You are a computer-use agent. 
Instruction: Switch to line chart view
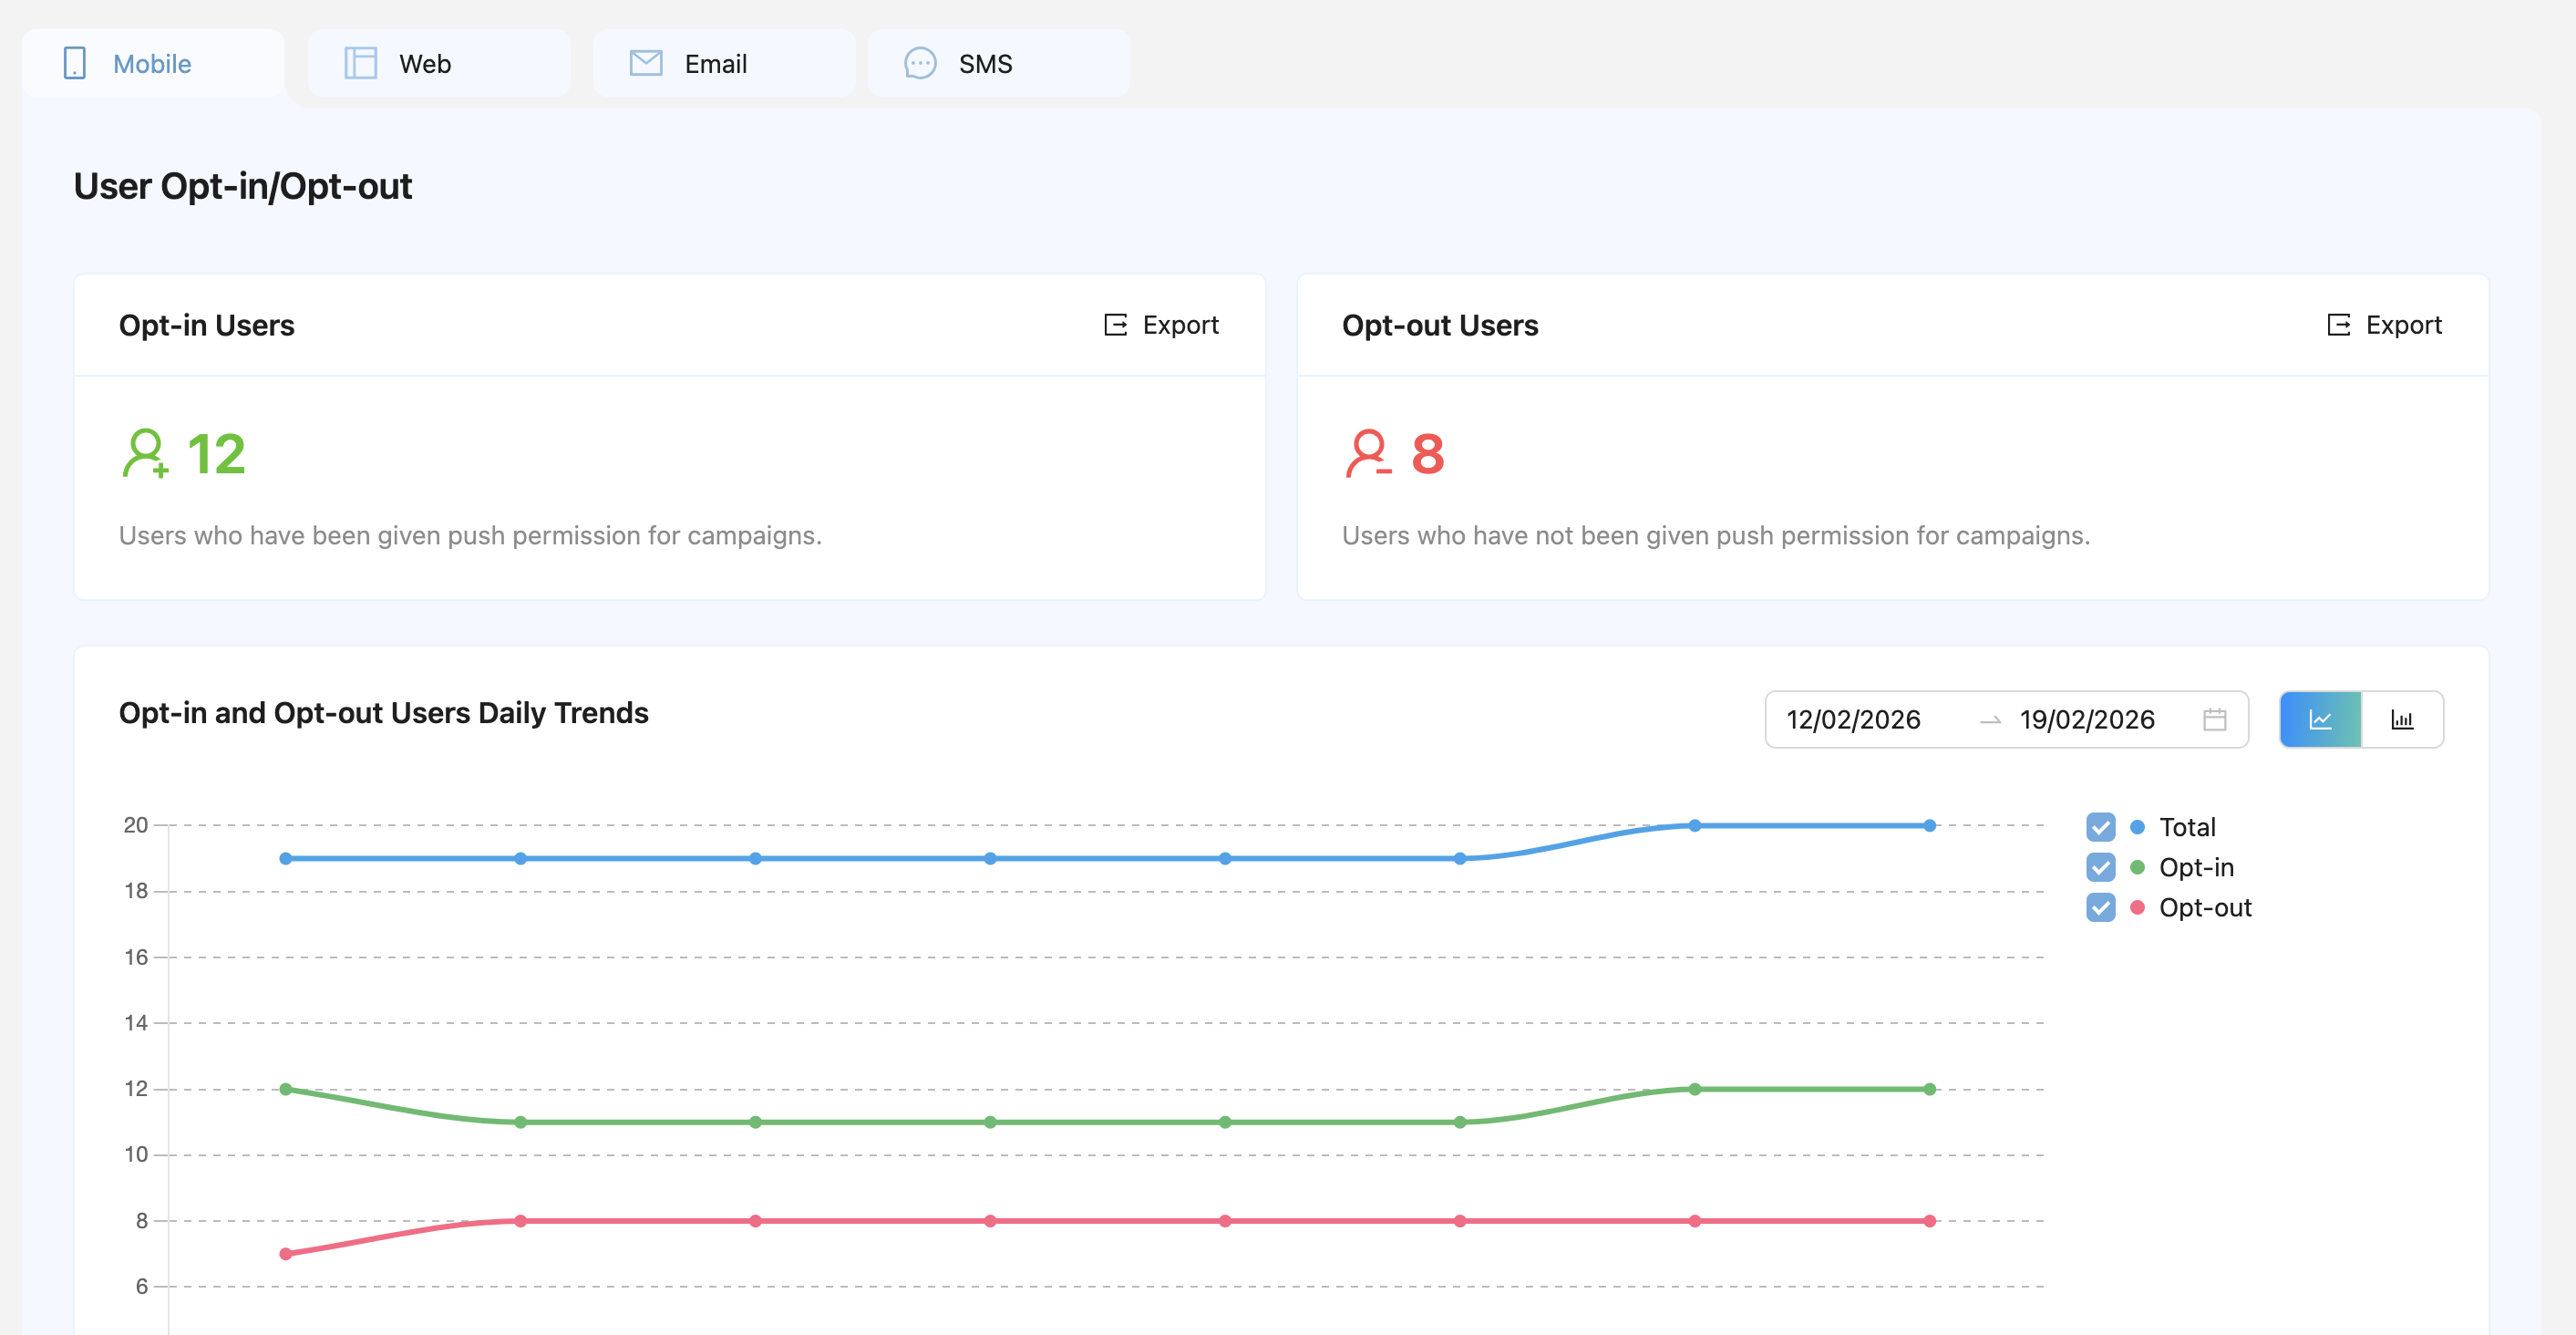tap(2319, 719)
